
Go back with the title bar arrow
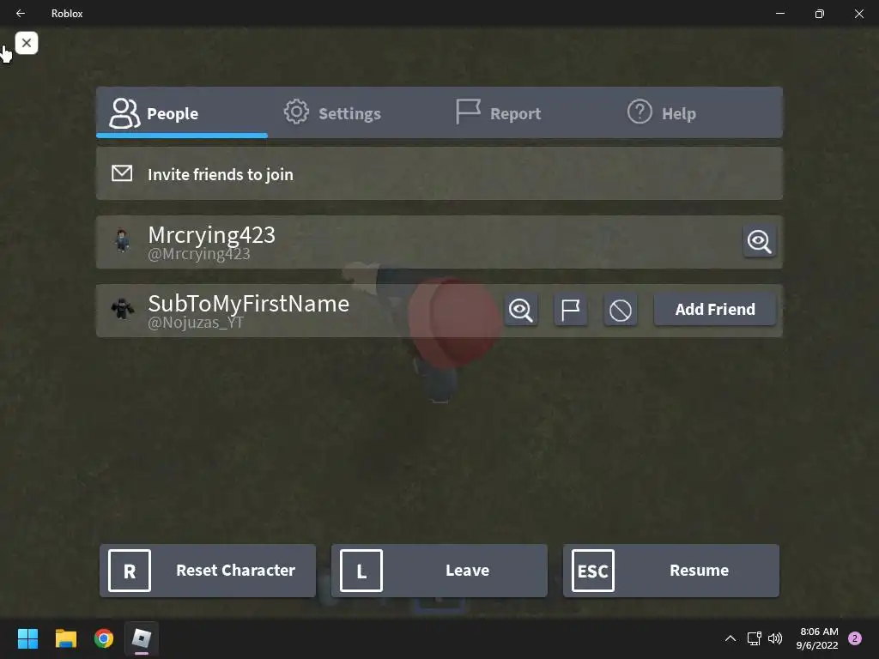(x=21, y=13)
